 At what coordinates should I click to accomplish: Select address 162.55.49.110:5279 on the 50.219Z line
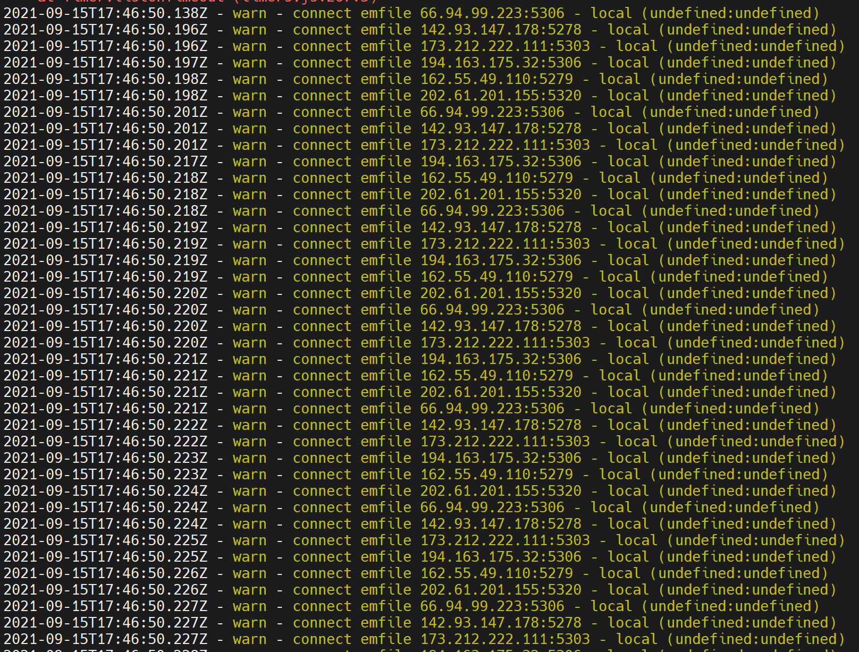coord(496,277)
